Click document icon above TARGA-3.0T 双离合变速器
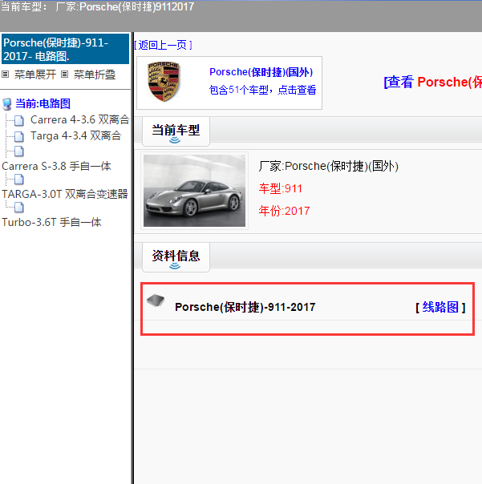Image resolution: width=482 pixels, height=484 pixels. pyautogui.click(x=19, y=179)
